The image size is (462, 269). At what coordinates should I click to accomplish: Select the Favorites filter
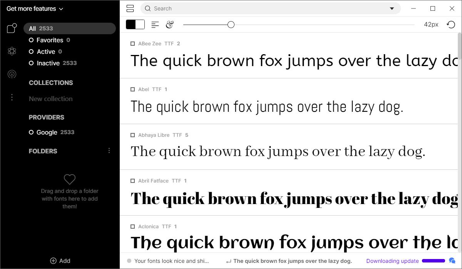(50, 40)
